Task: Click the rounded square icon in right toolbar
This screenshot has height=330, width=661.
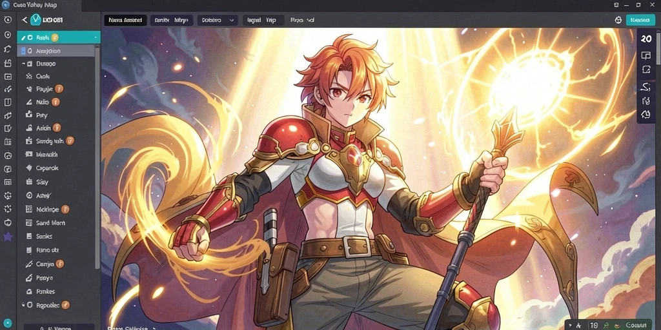Action: pyautogui.click(x=646, y=70)
